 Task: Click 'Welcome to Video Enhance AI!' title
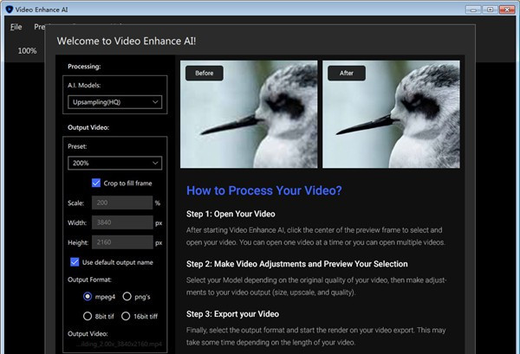(x=127, y=41)
